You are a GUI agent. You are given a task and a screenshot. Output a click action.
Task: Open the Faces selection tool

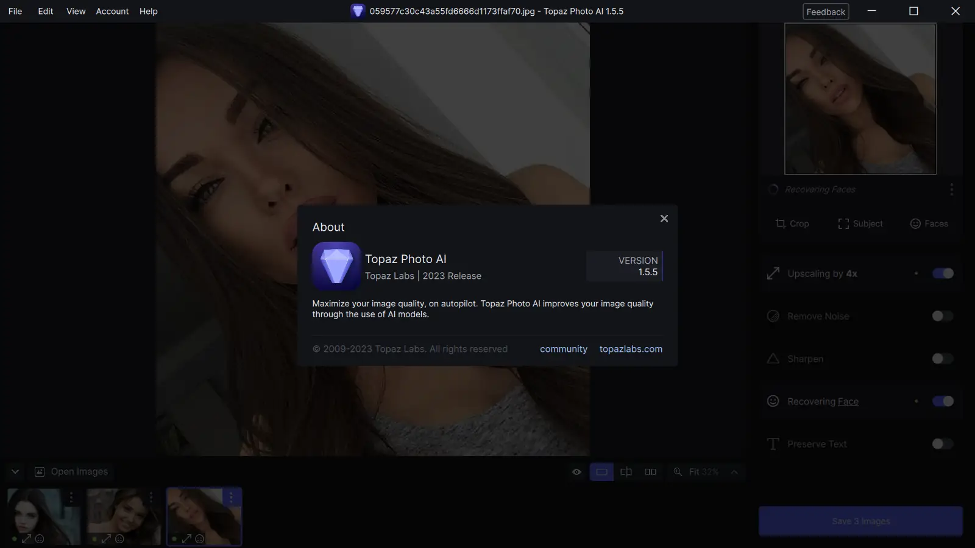pos(929,223)
